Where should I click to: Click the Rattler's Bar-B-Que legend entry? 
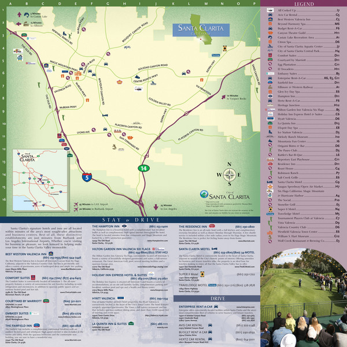(308, 154)
